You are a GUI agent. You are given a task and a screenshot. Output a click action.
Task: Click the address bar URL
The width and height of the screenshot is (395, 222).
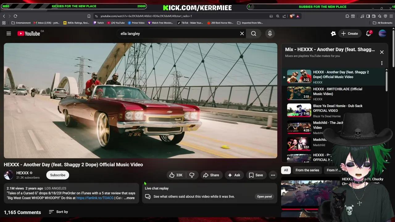tap(146, 16)
